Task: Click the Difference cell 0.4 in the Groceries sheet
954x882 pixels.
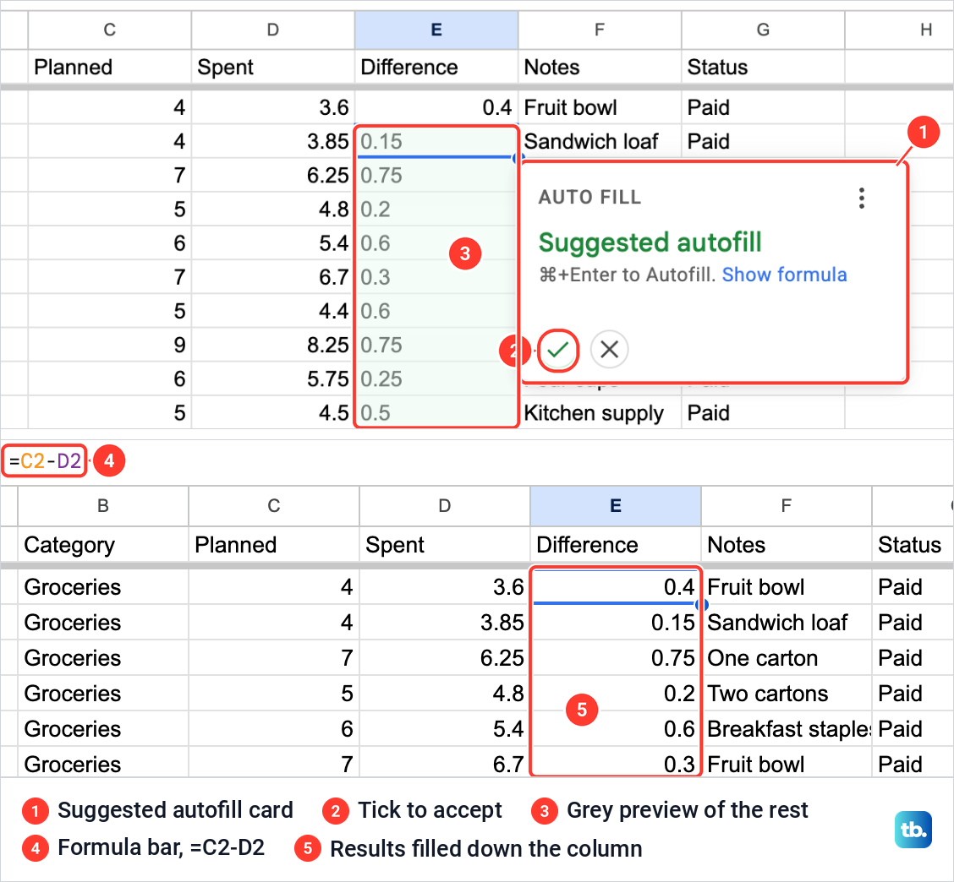Action: pos(616,587)
